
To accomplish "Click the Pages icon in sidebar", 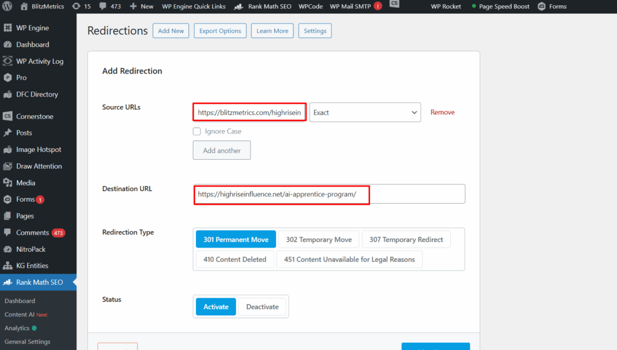I will point(8,216).
